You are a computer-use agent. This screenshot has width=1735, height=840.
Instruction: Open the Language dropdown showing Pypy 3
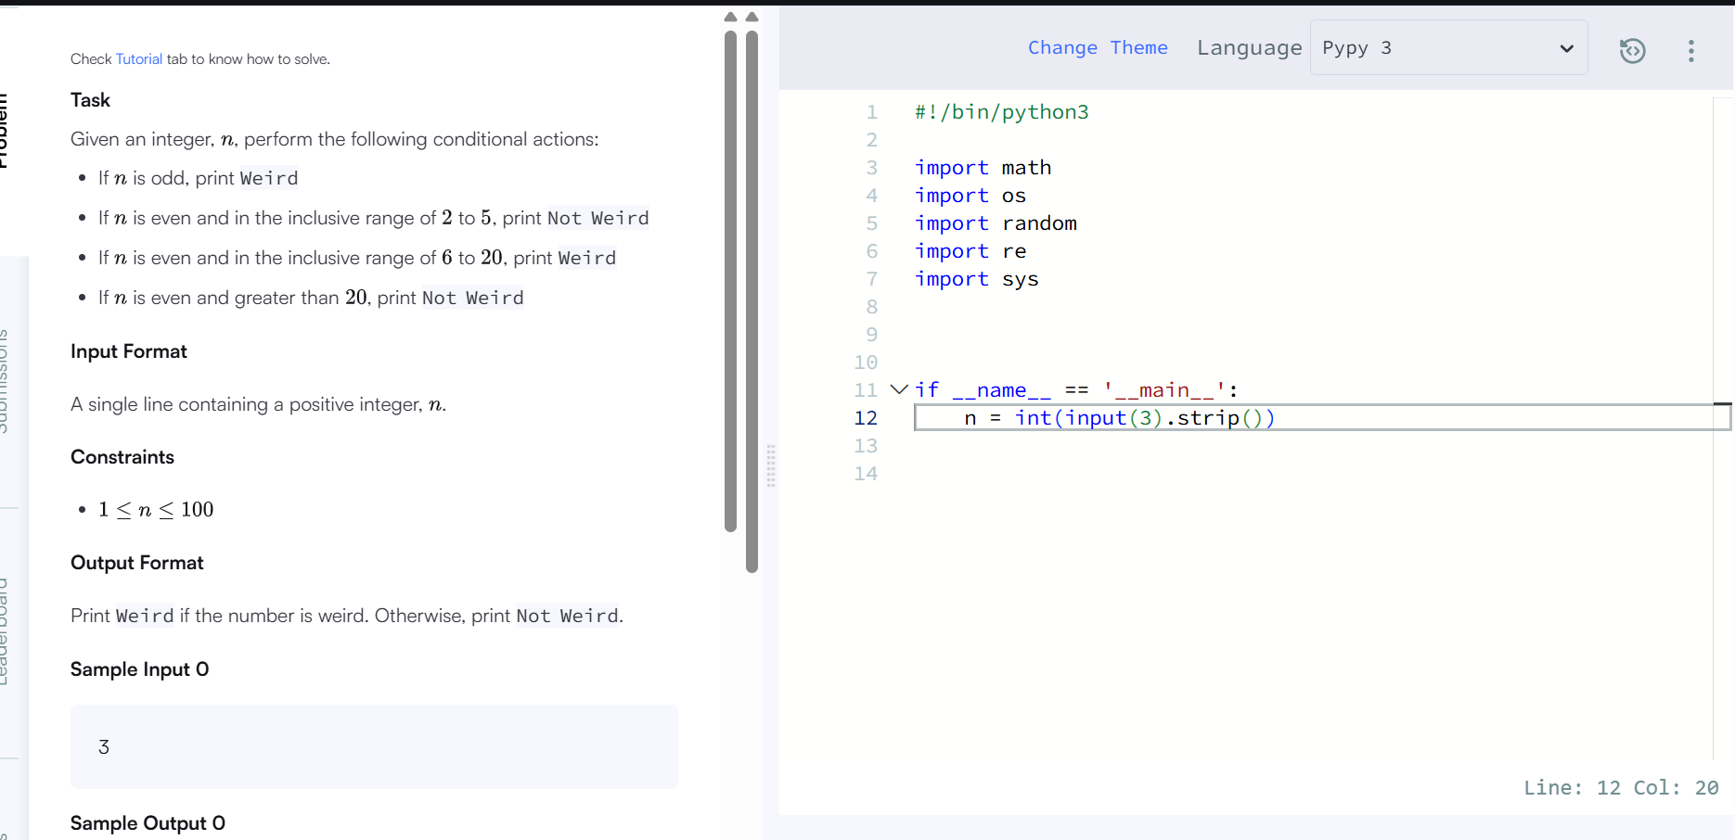click(x=1448, y=47)
